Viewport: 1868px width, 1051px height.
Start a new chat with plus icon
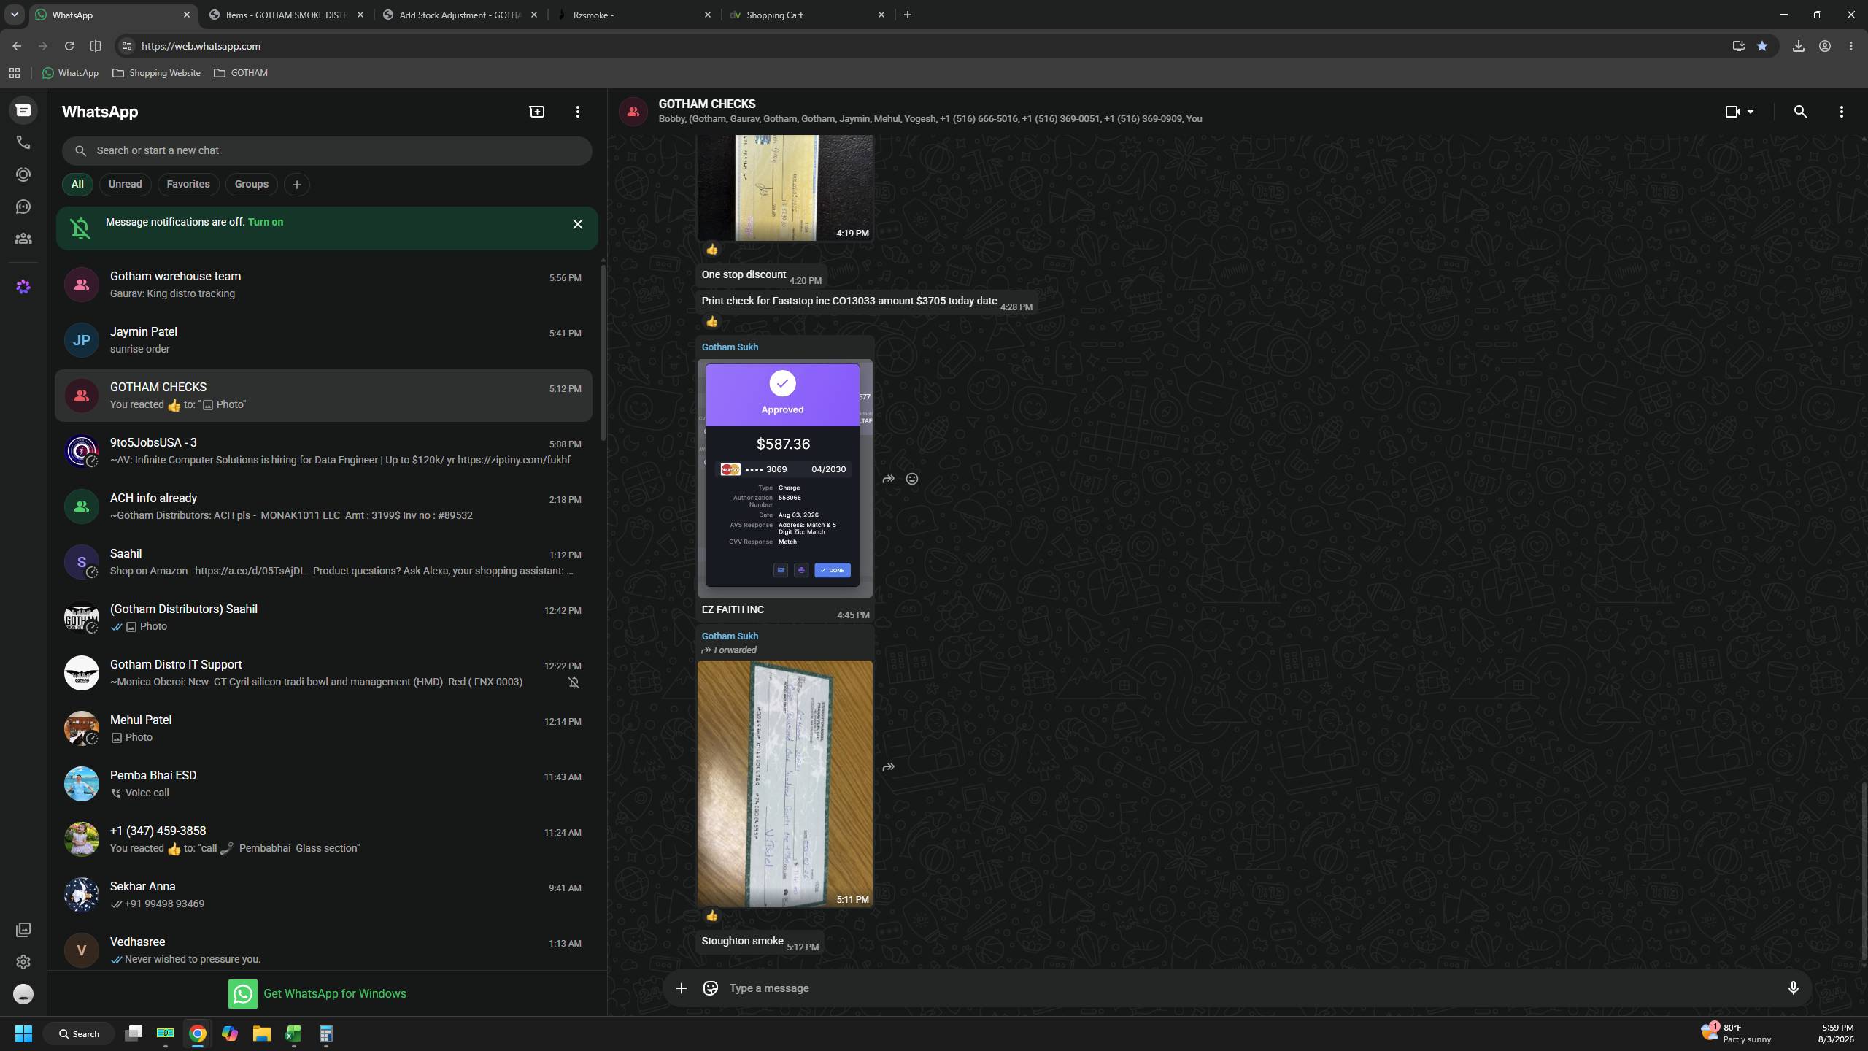(x=536, y=112)
